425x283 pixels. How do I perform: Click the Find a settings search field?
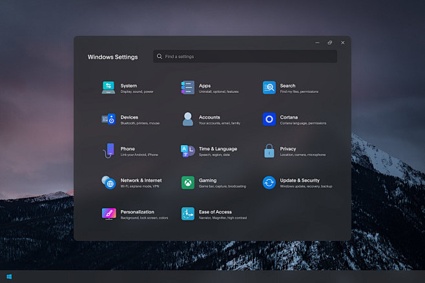click(245, 56)
